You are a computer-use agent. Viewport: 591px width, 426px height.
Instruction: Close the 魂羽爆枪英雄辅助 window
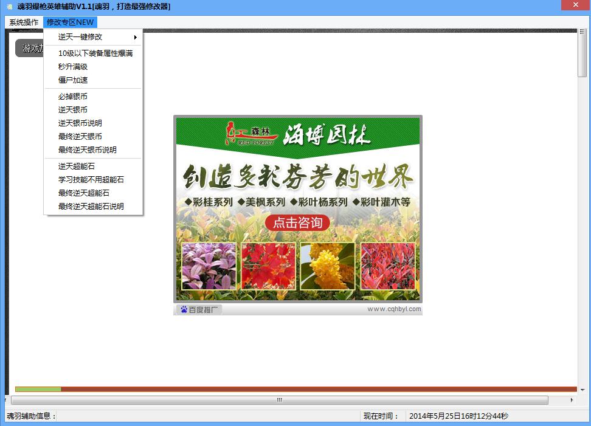point(575,5)
